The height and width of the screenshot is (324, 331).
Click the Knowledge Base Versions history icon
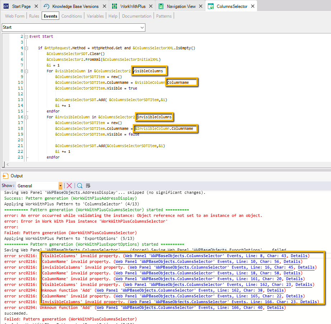[x=46, y=6]
